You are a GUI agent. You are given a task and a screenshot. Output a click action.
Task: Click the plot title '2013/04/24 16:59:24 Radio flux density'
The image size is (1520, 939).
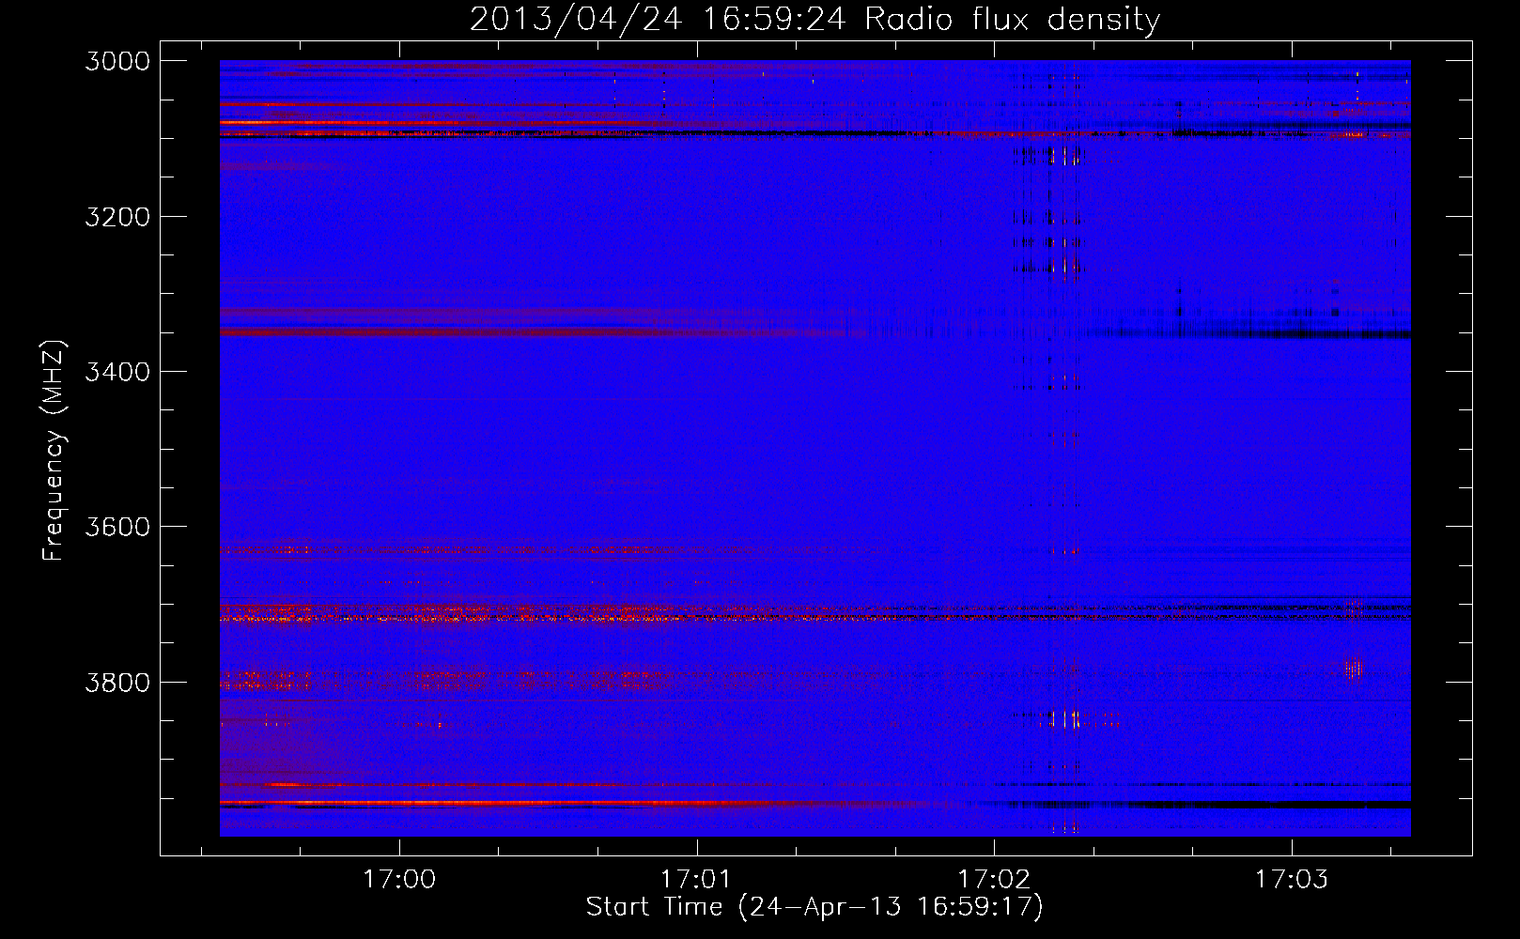(814, 19)
